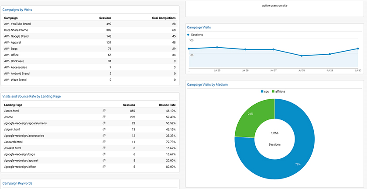This screenshot has width=367, height=189.
Task: Open Campaign Visits by Medium widget title
Action: [x=207, y=84]
